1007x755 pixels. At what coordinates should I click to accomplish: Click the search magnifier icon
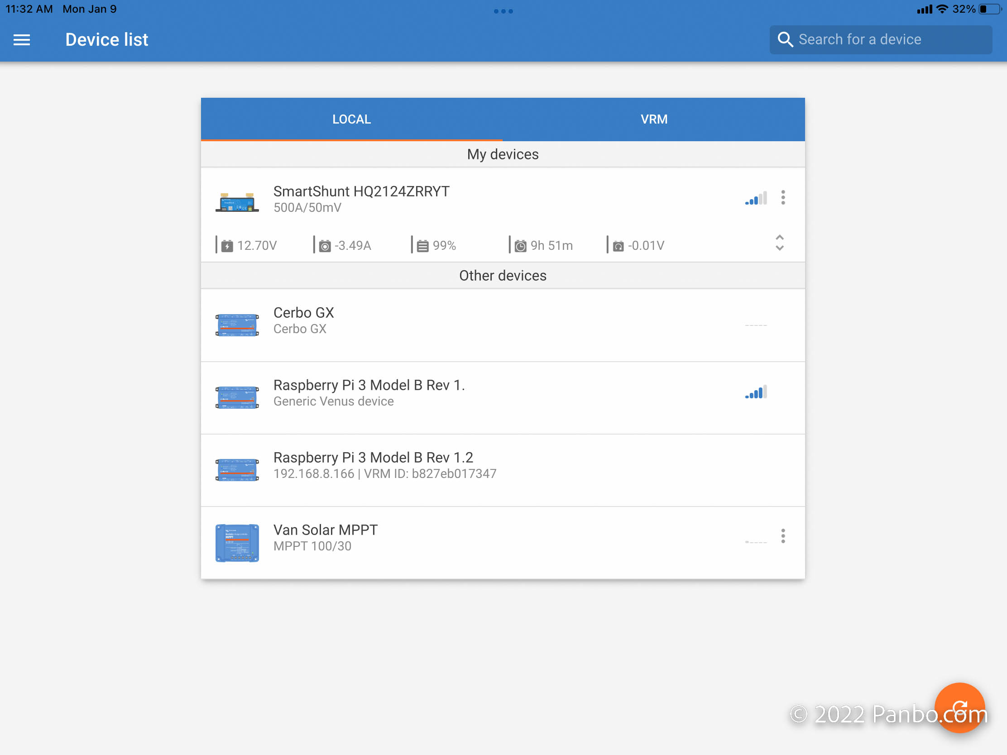pos(785,39)
